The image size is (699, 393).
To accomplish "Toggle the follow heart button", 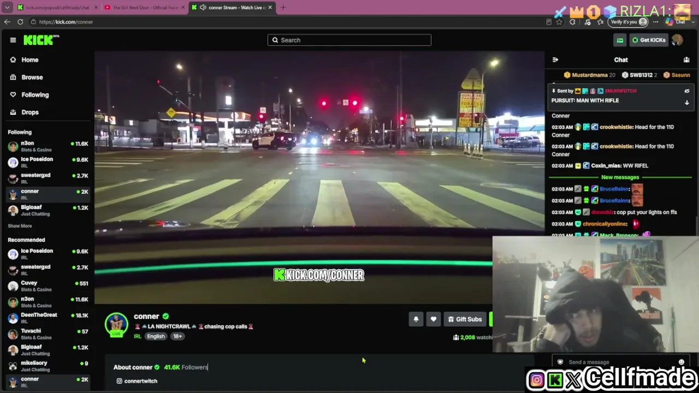I will pyautogui.click(x=434, y=319).
